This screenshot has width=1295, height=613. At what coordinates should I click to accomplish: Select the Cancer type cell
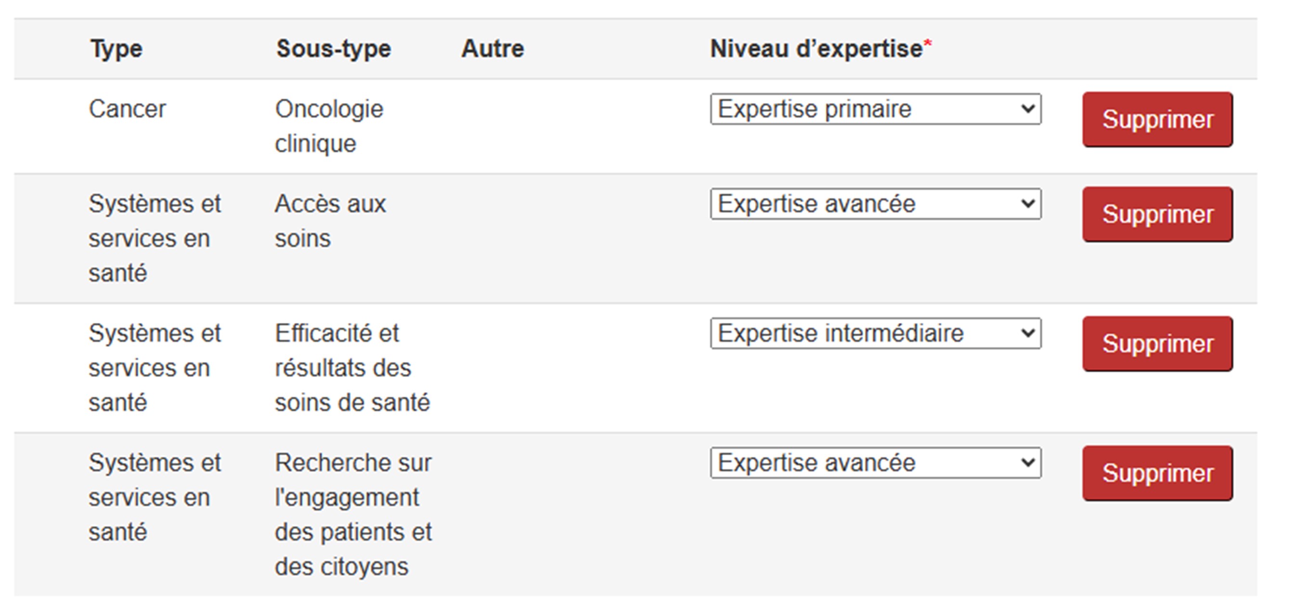pos(127,109)
